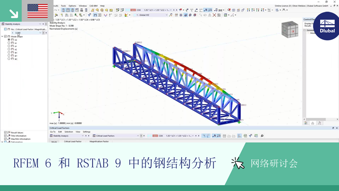Open the CAD-BIM menu

tap(93, 6)
